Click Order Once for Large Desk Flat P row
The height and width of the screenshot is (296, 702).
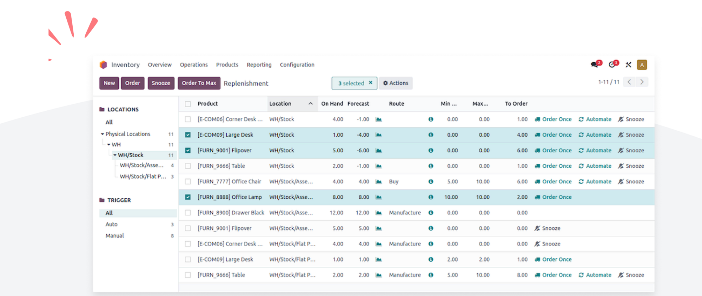[553, 260]
